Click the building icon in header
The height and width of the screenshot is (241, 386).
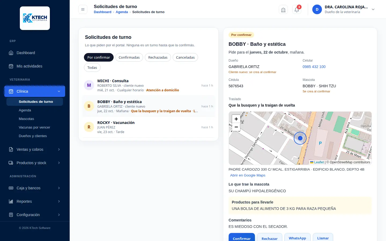pyautogui.click(x=283, y=10)
